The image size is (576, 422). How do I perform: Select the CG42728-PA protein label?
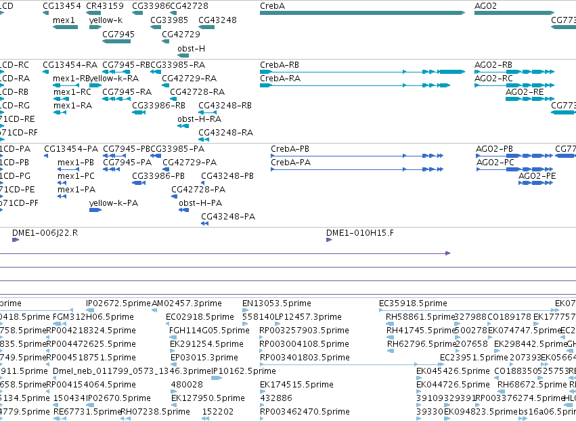click(198, 190)
